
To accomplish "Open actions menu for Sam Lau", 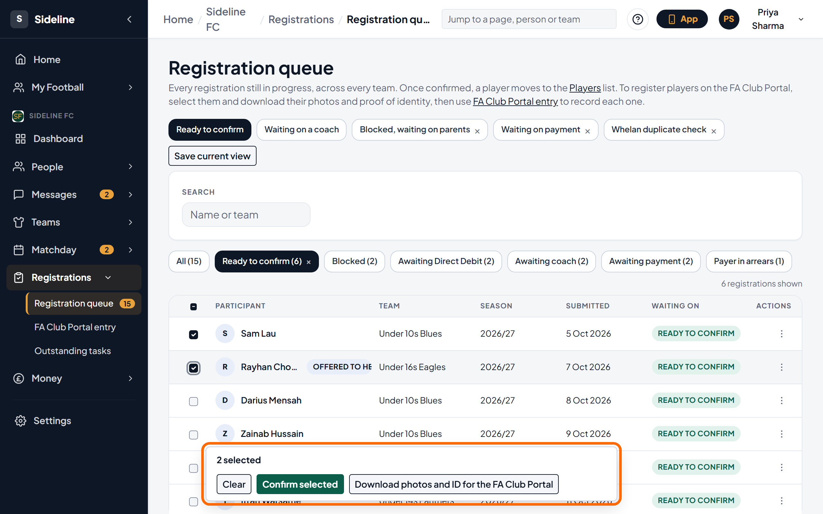I will 782,334.
